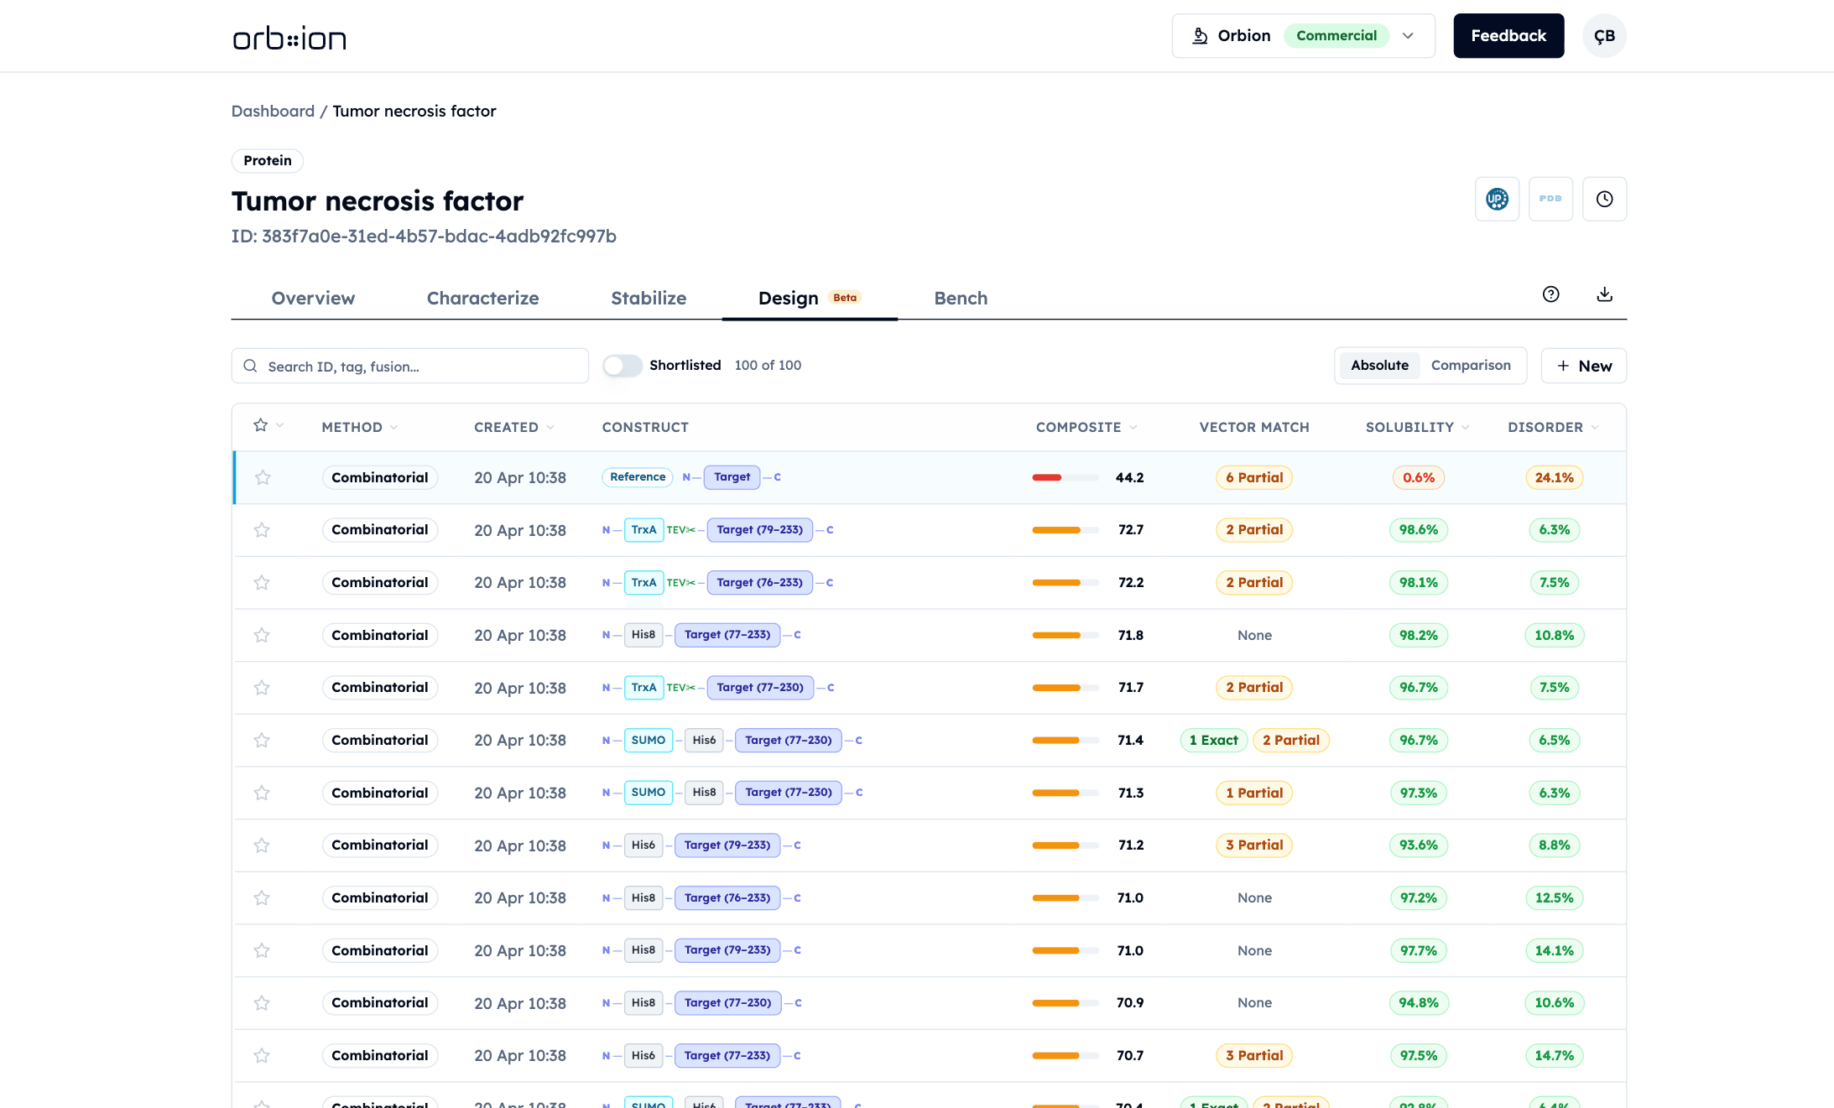This screenshot has height=1108, width=1834.
Task: Click the star icon in table header
Action: [x=261, y=425]
